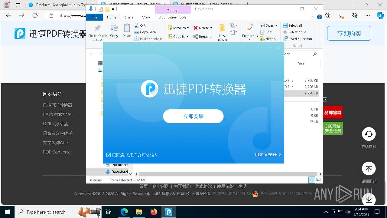Open Firefox from the taskbar

pyautogui.click(x=154, y=212)
